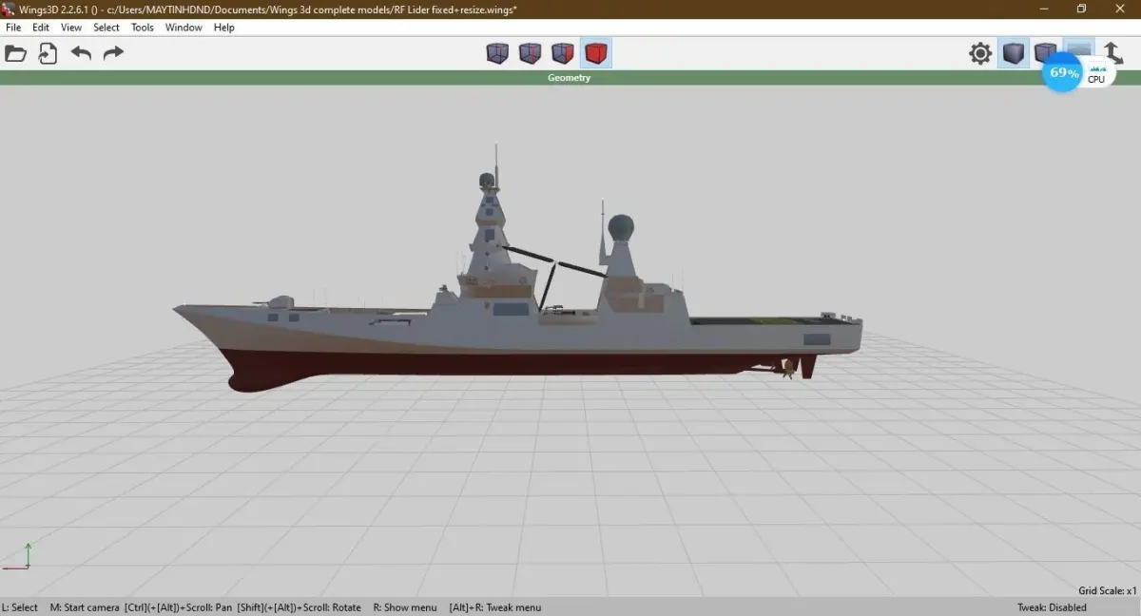Open the Select menu
The height and width of the screenshot is (616, 1141).
pyautogui.click(x=106, y=28)
